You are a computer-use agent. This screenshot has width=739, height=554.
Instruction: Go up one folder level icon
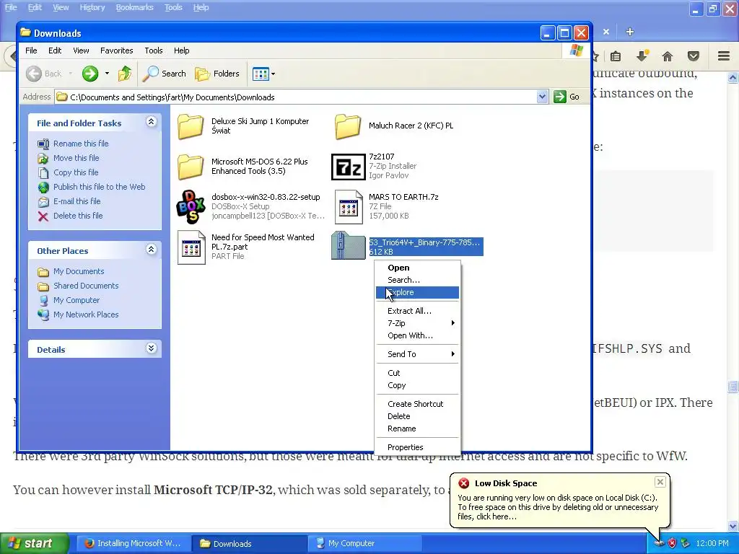pos(125,74)
